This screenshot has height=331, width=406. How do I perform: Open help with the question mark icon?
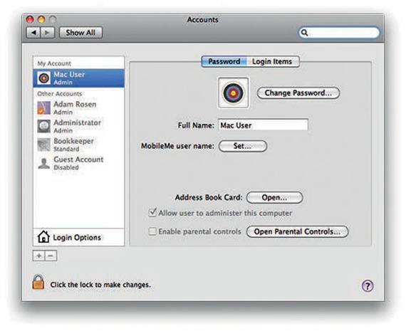pos(368,285)
